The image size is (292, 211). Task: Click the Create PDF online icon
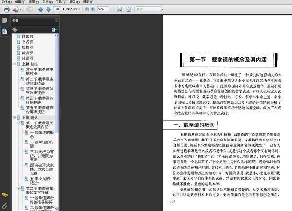tap(16, 9)
